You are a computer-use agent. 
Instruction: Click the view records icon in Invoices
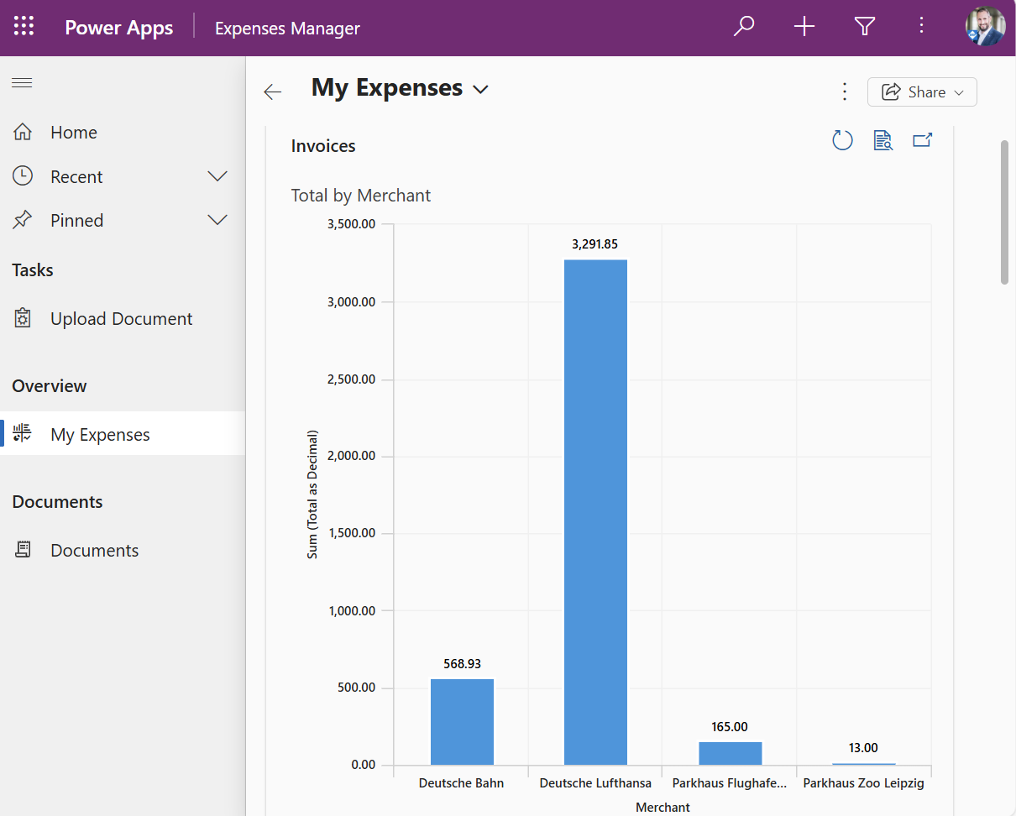pos(882,140)
